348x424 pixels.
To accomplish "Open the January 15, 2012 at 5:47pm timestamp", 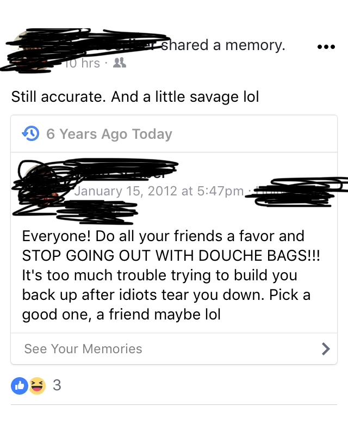I will click(159, 191).
